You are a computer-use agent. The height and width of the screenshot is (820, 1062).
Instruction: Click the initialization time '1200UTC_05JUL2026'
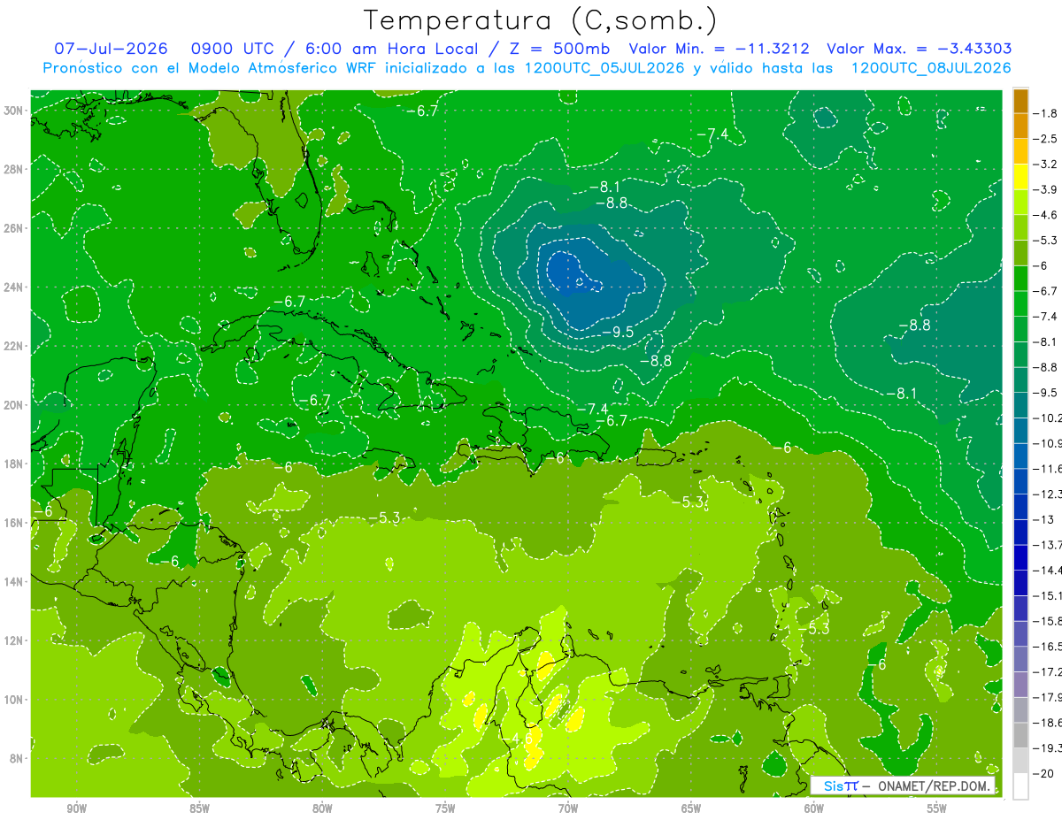pyautogui.click(x=604, y=68)
